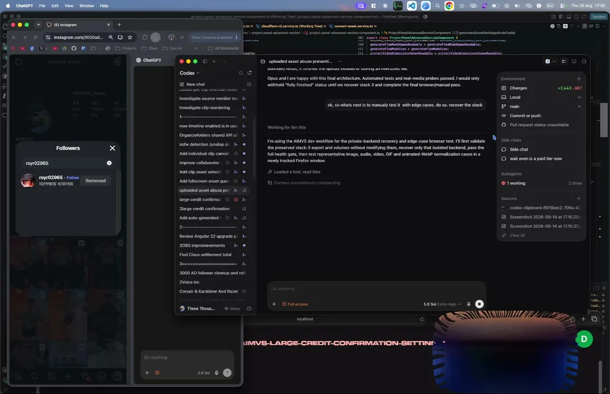Screen dimensions: 610x394
Task: Click the '1 working' subagents row
Action: [541, 183]
